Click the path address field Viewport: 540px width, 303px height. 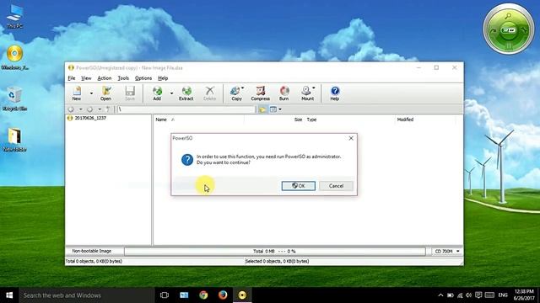pos(186,109)
